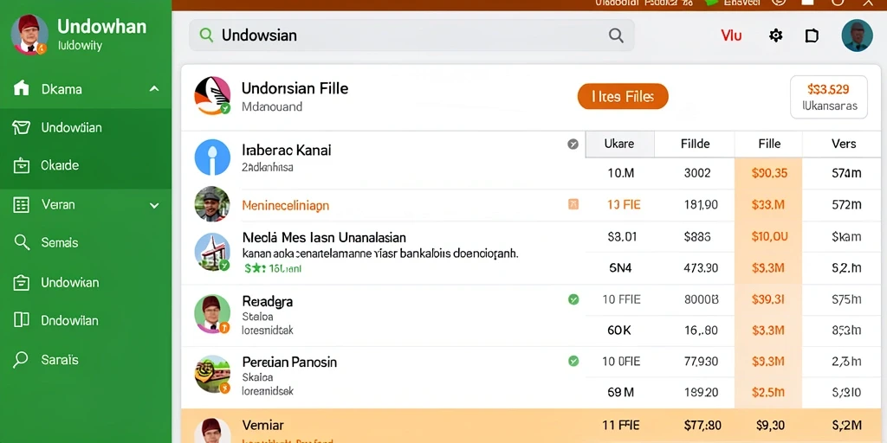
Task: Toggle green check on Readgra row
Action: [x=573, y=299]
